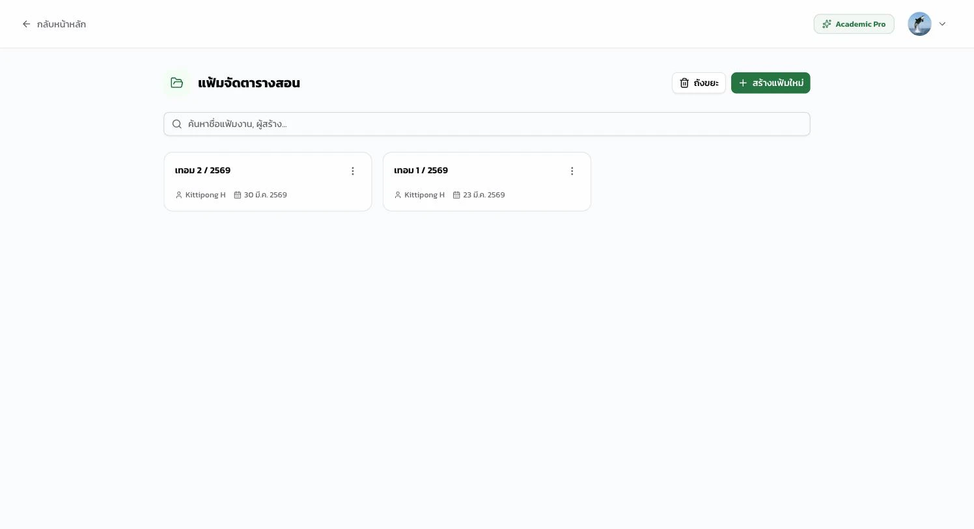The height and width of the screenshot is (529, 974).
Task: Expand the account dropdown chevron
Action: coord(942,24)
